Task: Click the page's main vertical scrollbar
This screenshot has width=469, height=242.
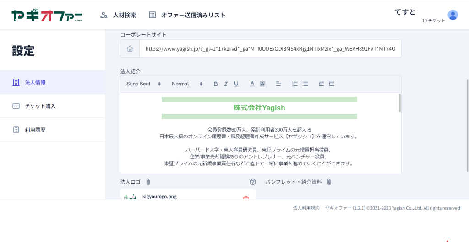Action: point(468,125)
